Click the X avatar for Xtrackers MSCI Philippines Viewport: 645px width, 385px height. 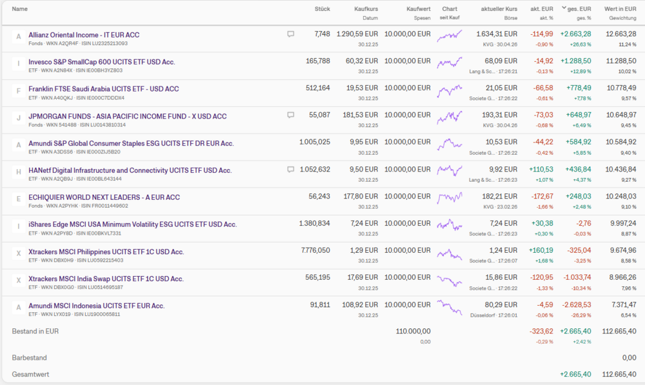19,254
